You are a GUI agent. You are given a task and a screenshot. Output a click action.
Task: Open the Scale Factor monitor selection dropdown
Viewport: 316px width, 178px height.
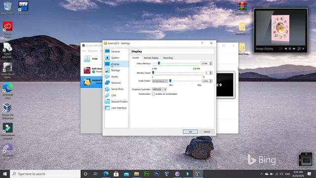pyautogui.click(x=160, y=81)
